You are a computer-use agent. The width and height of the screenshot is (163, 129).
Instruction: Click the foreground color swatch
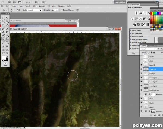(x=4, y=58)
